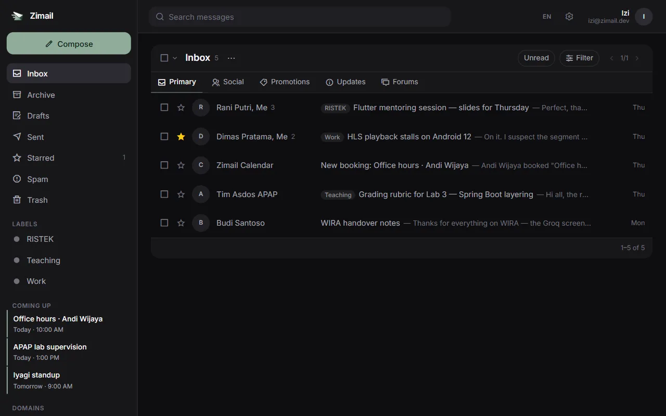Expand the select-all dropdown chevron
666x416 pixels.
(175, 58)
